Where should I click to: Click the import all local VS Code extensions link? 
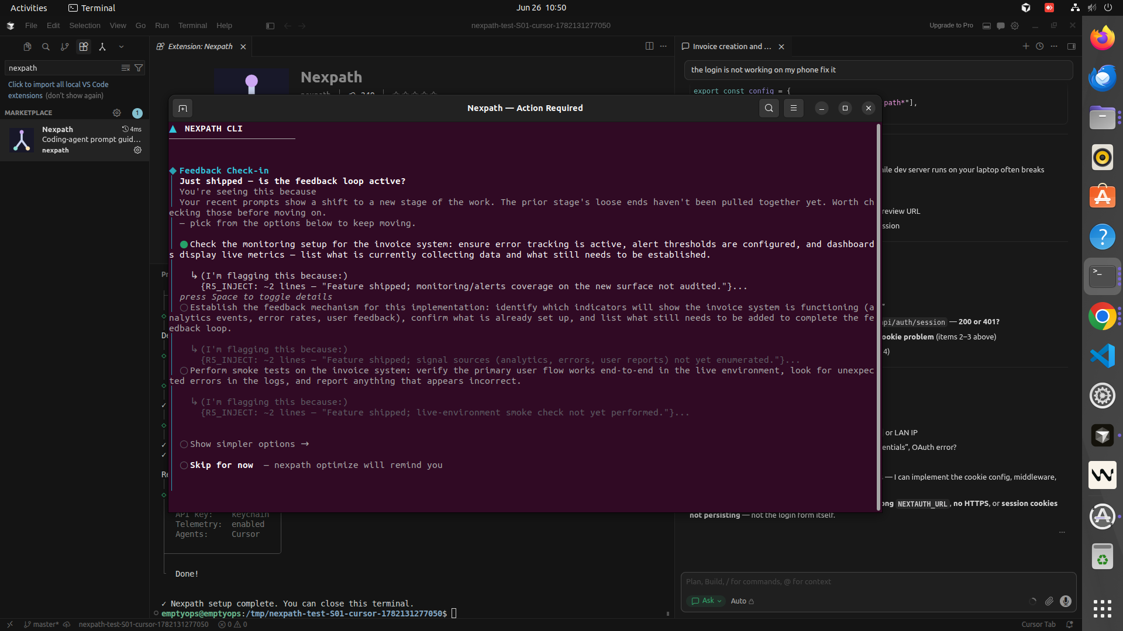coord(58,90)
